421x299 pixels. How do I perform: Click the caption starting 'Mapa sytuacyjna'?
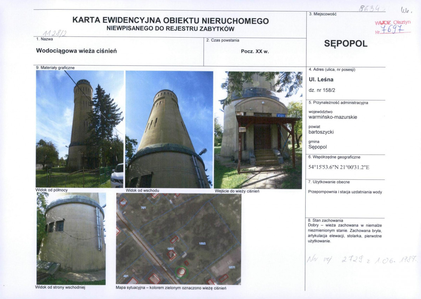[x=171, y=288]
